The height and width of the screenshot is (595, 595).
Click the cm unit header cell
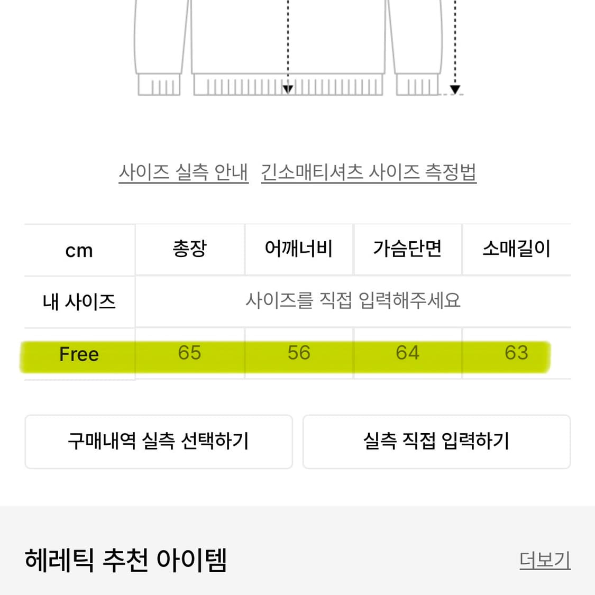coord(79,250)
